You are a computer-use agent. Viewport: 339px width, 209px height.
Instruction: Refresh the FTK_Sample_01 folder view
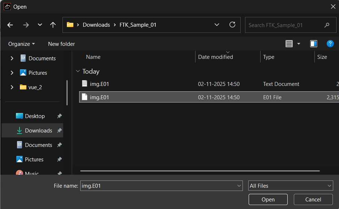tap(232, 25)
